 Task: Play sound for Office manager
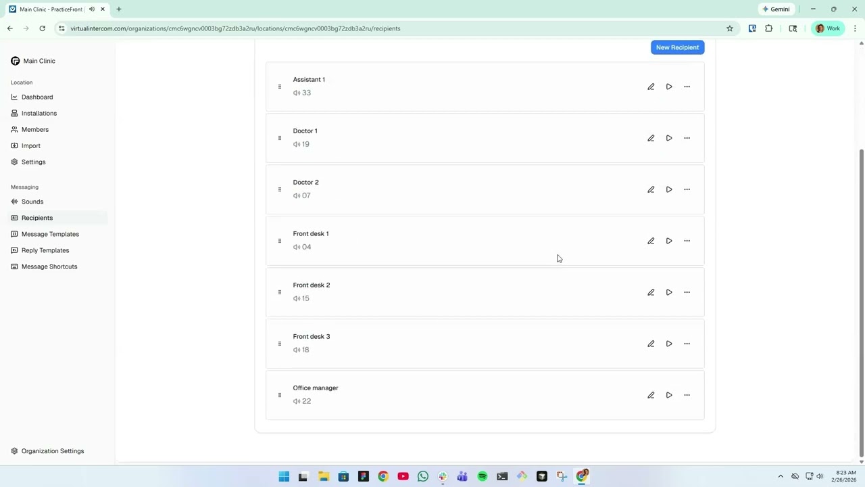pyautogui.click(x=669, y=395)
